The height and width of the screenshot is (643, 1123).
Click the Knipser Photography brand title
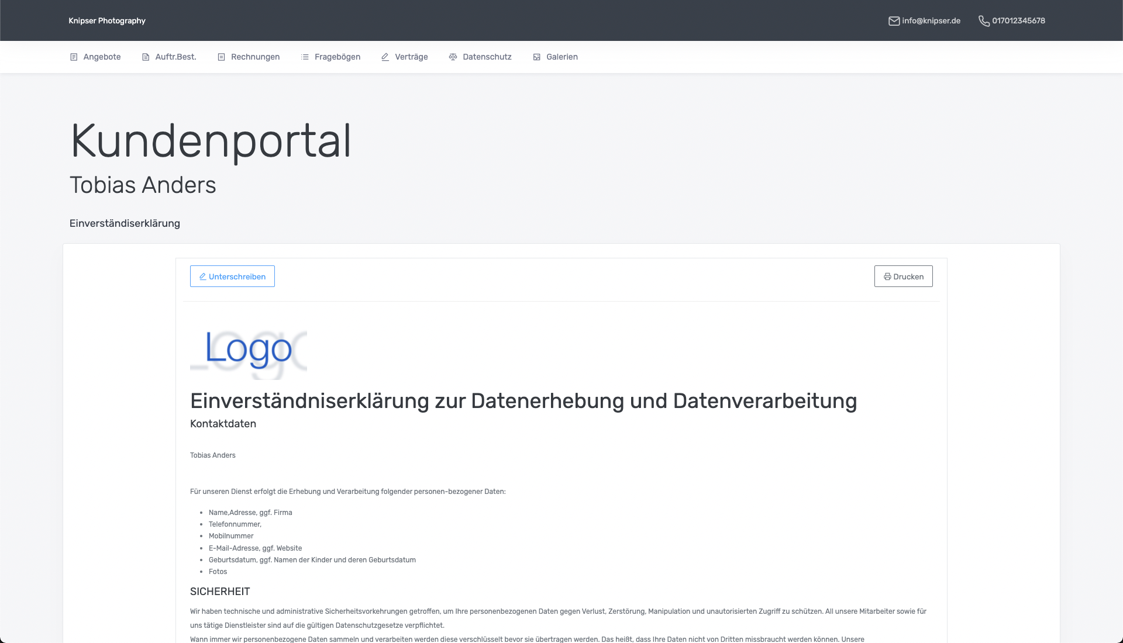point(107,21)
